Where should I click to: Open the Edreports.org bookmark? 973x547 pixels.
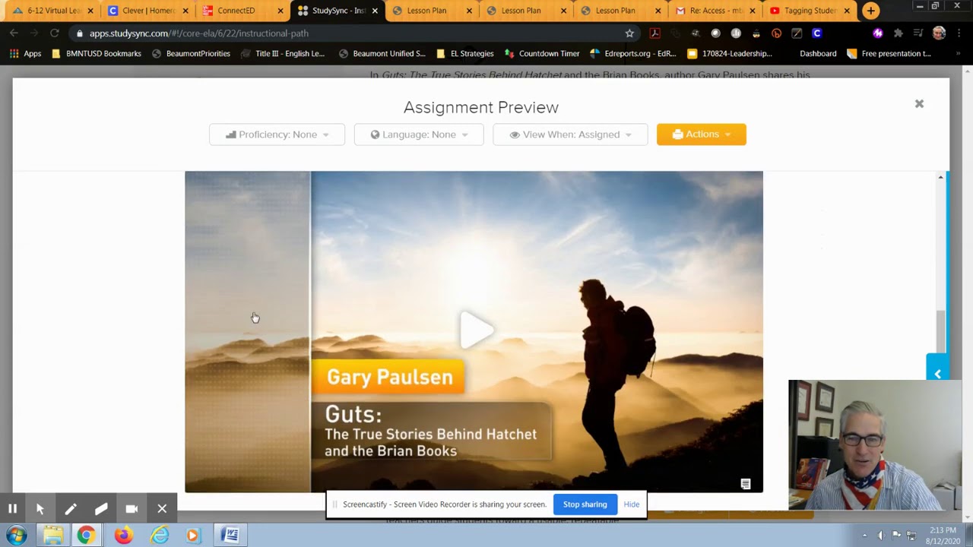pos(632,54)
